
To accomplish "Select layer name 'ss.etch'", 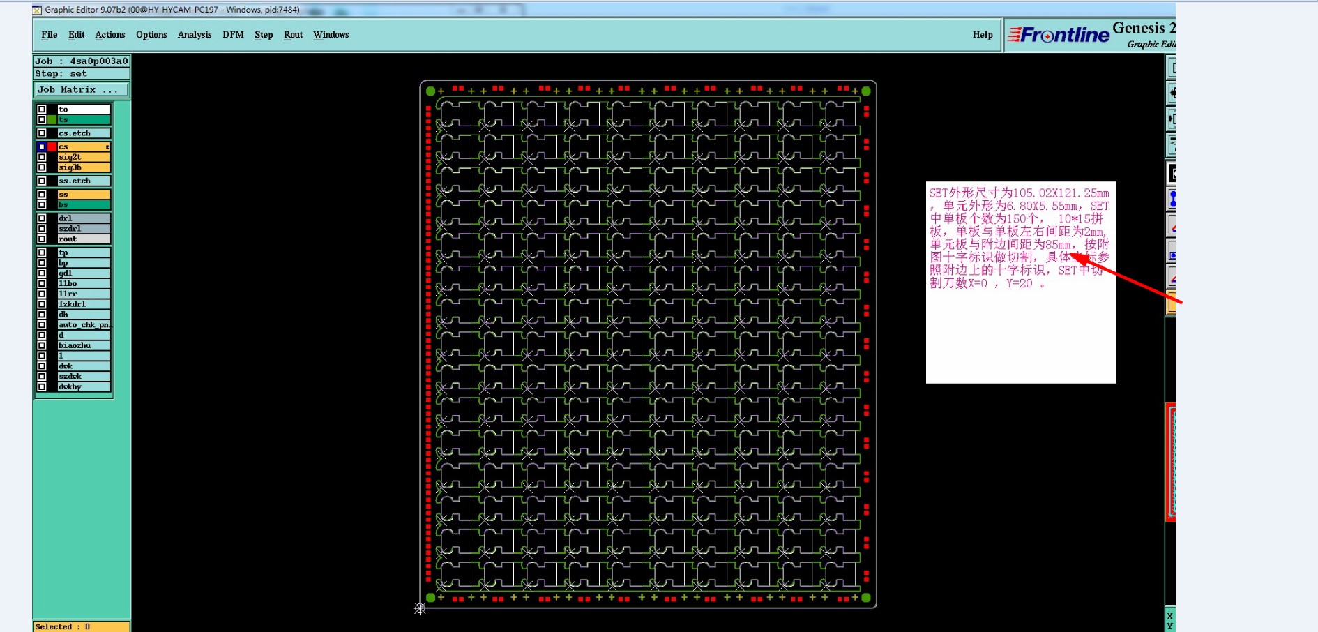I will click(84, 181).
